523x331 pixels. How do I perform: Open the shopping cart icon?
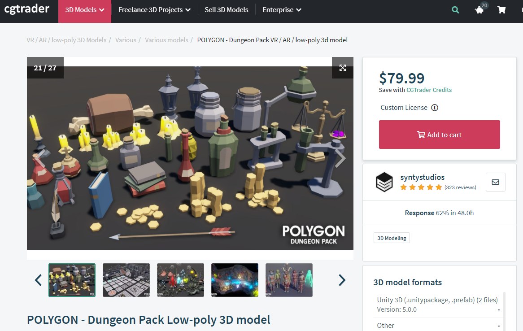pyautogui.click(x=501, y=10)
